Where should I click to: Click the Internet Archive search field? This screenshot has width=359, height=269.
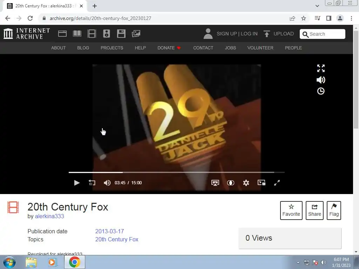[323, 34]
